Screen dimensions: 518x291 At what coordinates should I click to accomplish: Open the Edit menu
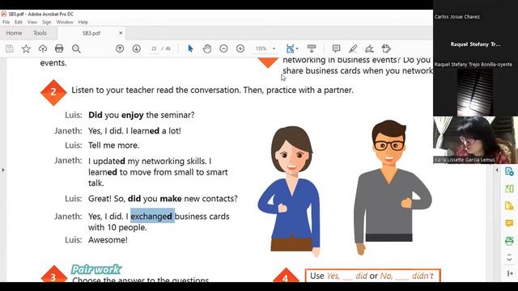(x=19, y=22)
